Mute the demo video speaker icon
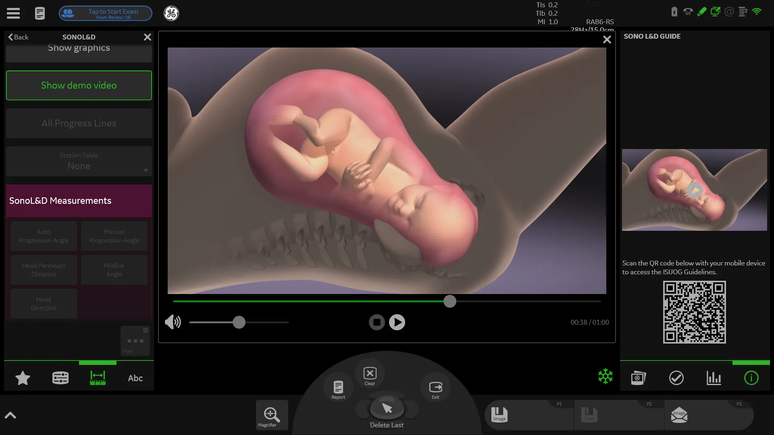 click(173, 322)
